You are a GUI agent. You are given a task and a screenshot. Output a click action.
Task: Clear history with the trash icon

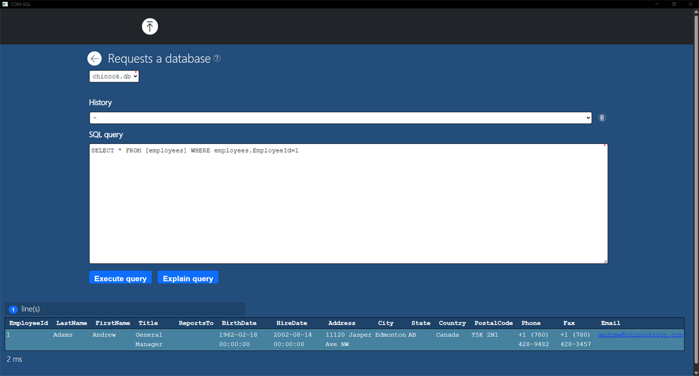pyautogui.click(x=602, y=117)
